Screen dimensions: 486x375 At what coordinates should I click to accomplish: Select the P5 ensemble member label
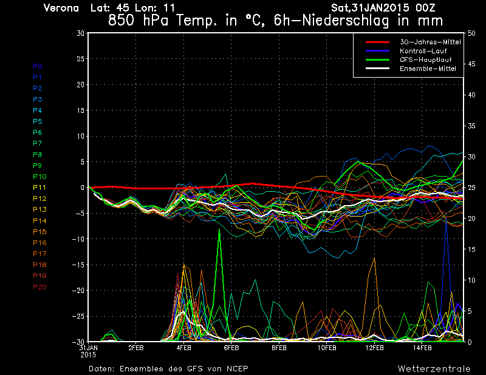pyautogui.click(x=37, y=121)
